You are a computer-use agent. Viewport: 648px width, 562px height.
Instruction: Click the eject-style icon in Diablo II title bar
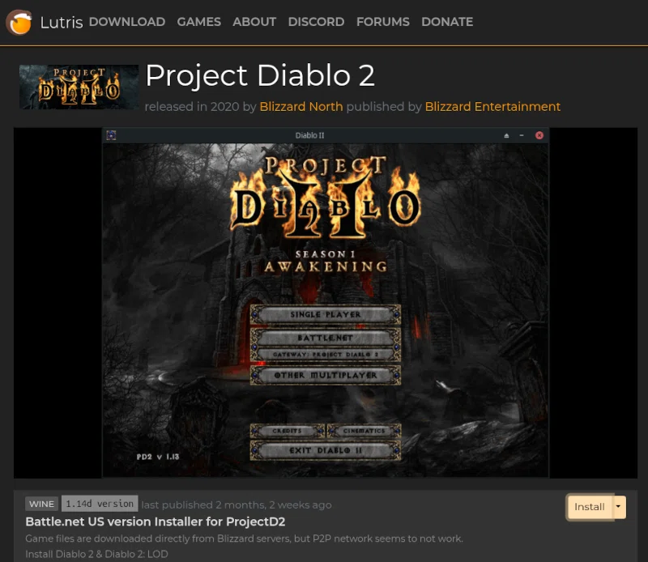pyautogui.click(x=506, y=135)
